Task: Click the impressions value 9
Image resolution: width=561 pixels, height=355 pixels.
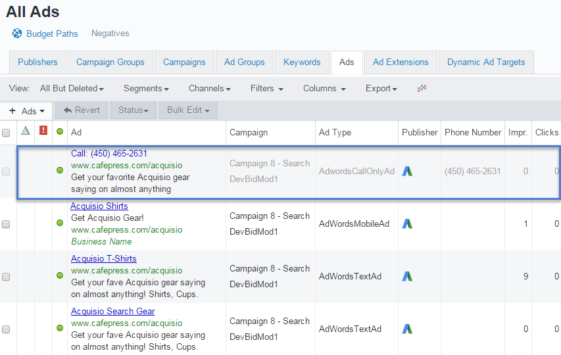Action: click(x=525, y=276)
